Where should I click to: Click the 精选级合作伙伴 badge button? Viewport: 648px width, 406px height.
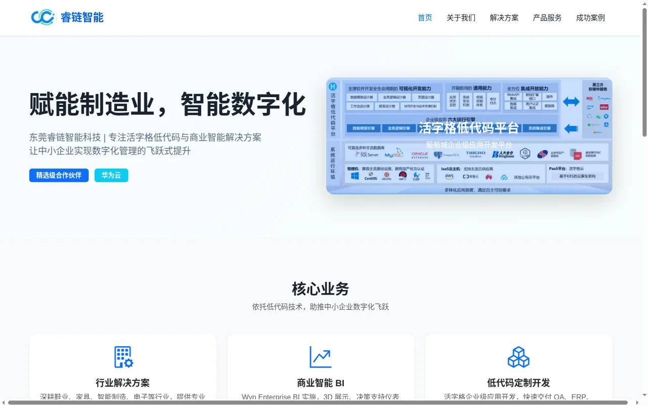59,175
